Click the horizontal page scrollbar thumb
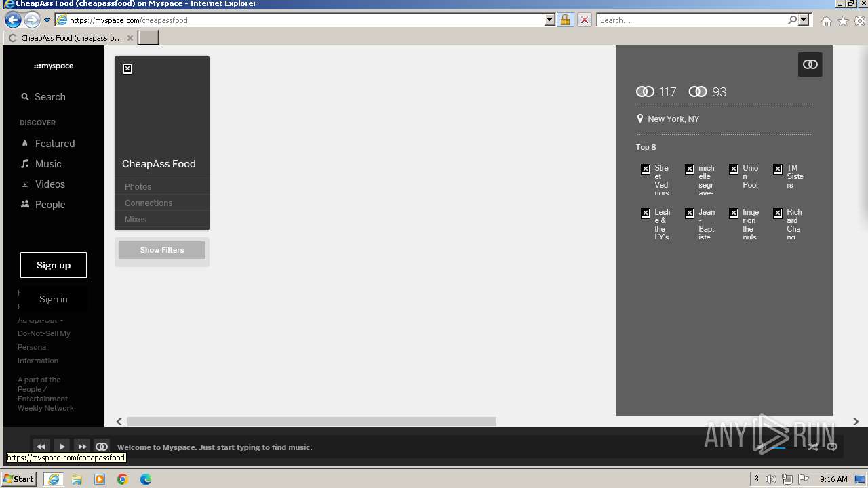 (312, 422)
